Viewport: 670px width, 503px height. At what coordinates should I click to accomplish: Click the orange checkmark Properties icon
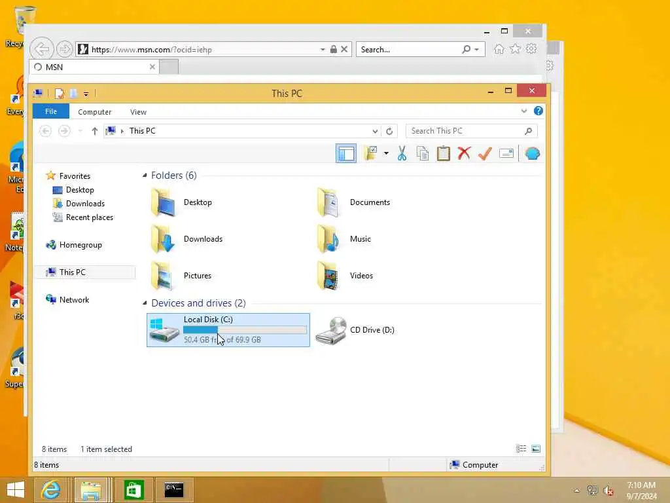coord(485,153)
